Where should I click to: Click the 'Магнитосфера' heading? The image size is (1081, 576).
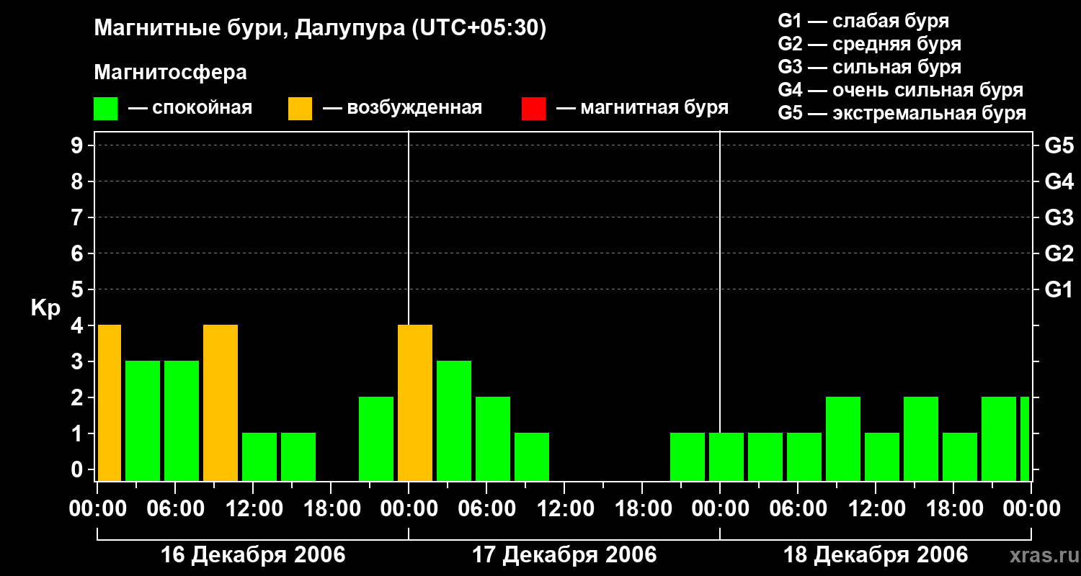coord(170,73)
